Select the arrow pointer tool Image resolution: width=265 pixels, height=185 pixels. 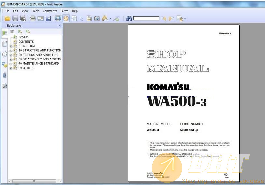[81, 19]
